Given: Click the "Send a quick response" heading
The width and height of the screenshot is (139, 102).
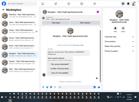Looking at the screenshot, I should 56,58.
